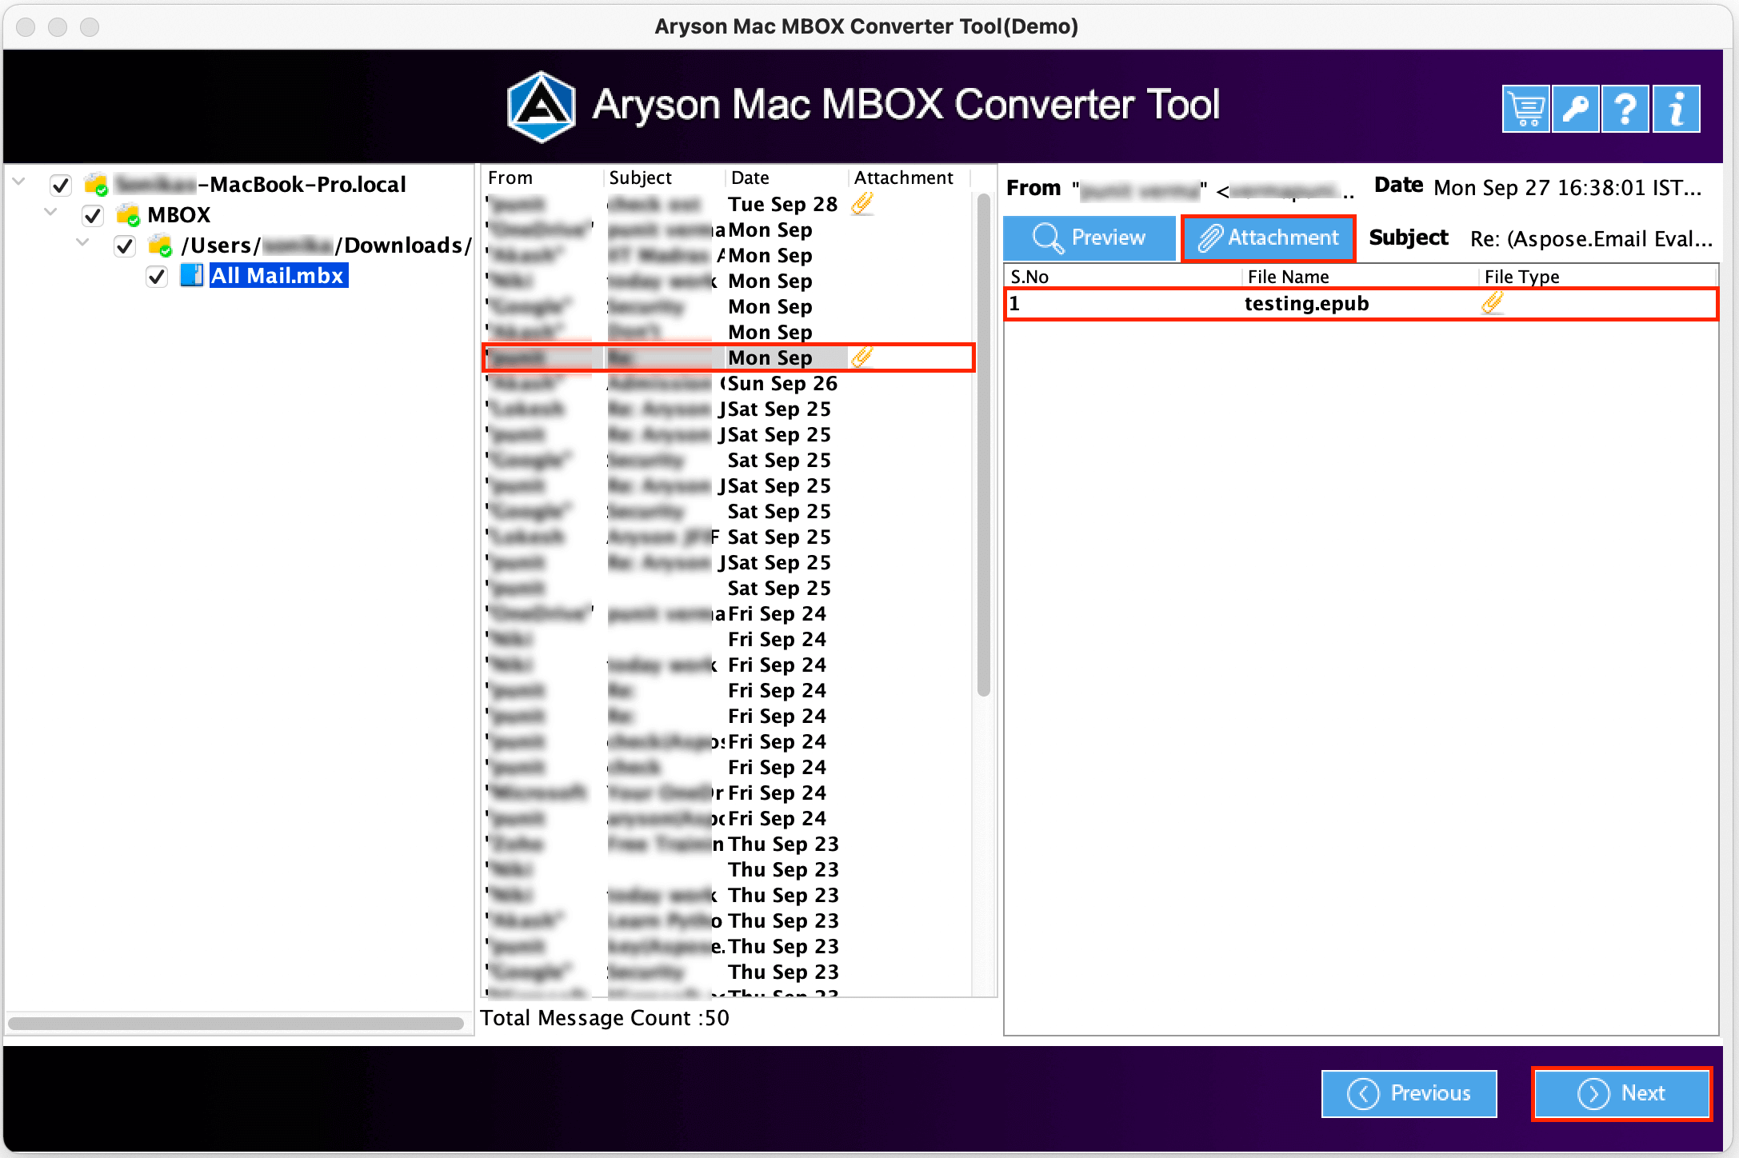This screenshot has height=1158, width=1739.
Task: Select the MBOX tree item label
Action: pos(179,215)
